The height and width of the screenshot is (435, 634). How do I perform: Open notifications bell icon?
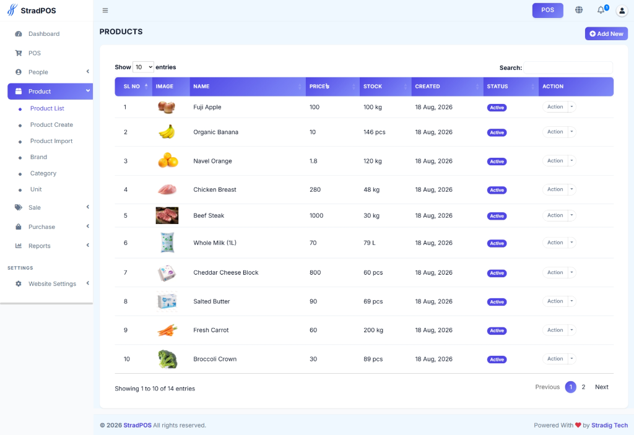pos(601,10)
